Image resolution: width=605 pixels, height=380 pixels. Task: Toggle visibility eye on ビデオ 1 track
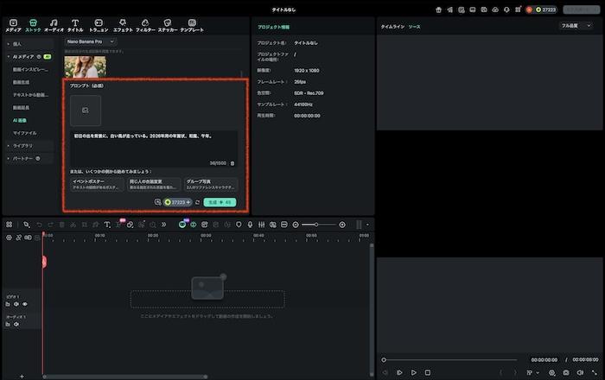tap(24, 304)
